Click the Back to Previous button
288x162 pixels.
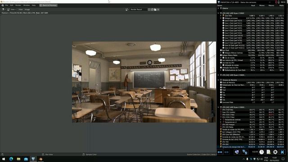click(x=48, y=5)
